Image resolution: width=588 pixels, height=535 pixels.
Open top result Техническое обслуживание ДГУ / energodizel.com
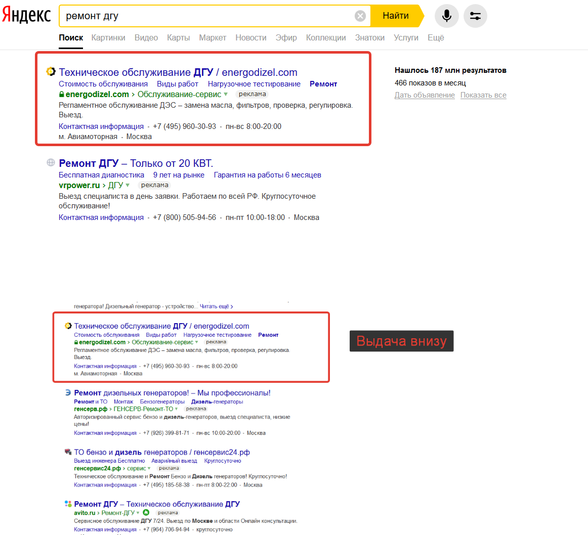pos(178,72)
